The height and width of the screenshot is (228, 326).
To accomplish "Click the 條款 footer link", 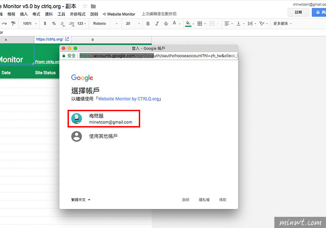I will pyautogui.click(x=223, y=200).
